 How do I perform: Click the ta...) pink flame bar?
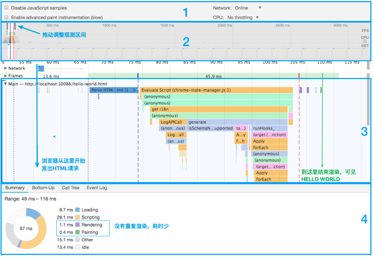coord(241,128)
